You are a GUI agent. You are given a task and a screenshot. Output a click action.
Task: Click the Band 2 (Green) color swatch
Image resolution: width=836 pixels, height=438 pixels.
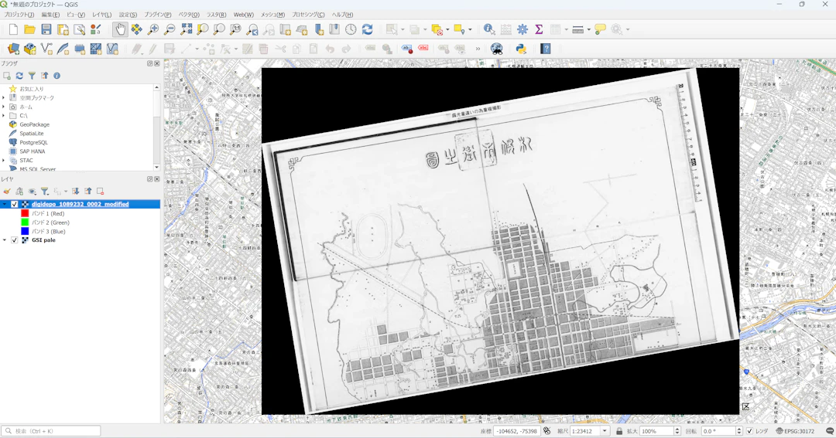click(25, 222)
